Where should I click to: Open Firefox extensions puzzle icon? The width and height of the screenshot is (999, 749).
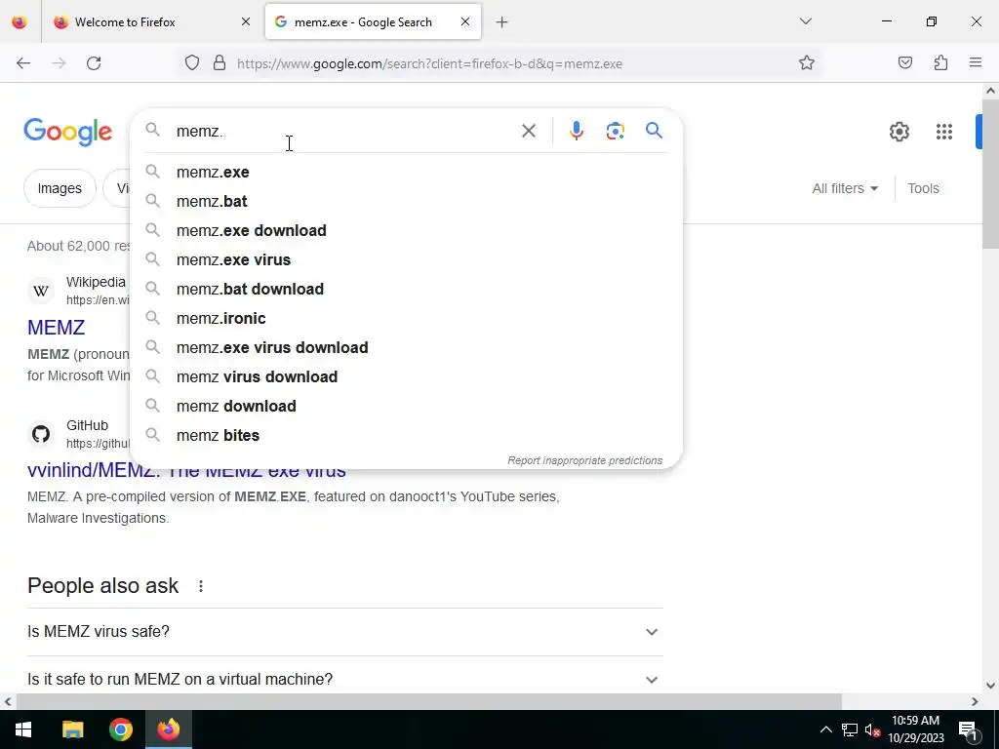940,63
